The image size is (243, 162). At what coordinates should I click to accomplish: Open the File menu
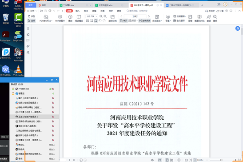tap(32, 11)
